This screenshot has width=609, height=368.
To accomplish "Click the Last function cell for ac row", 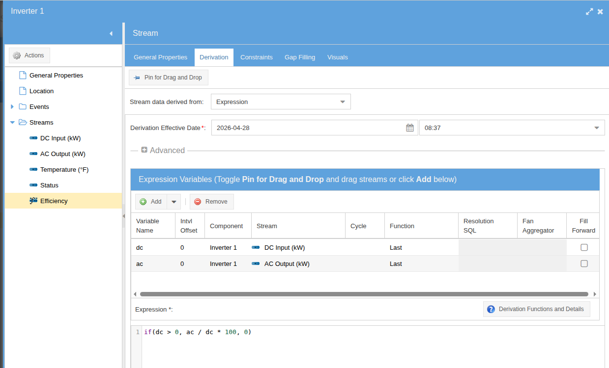I will [x=421, y=264].
